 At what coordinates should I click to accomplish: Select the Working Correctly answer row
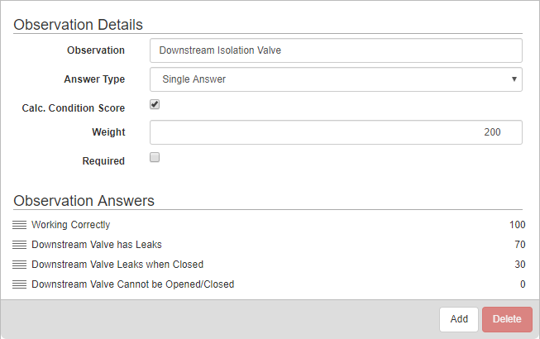pos(269,225)
